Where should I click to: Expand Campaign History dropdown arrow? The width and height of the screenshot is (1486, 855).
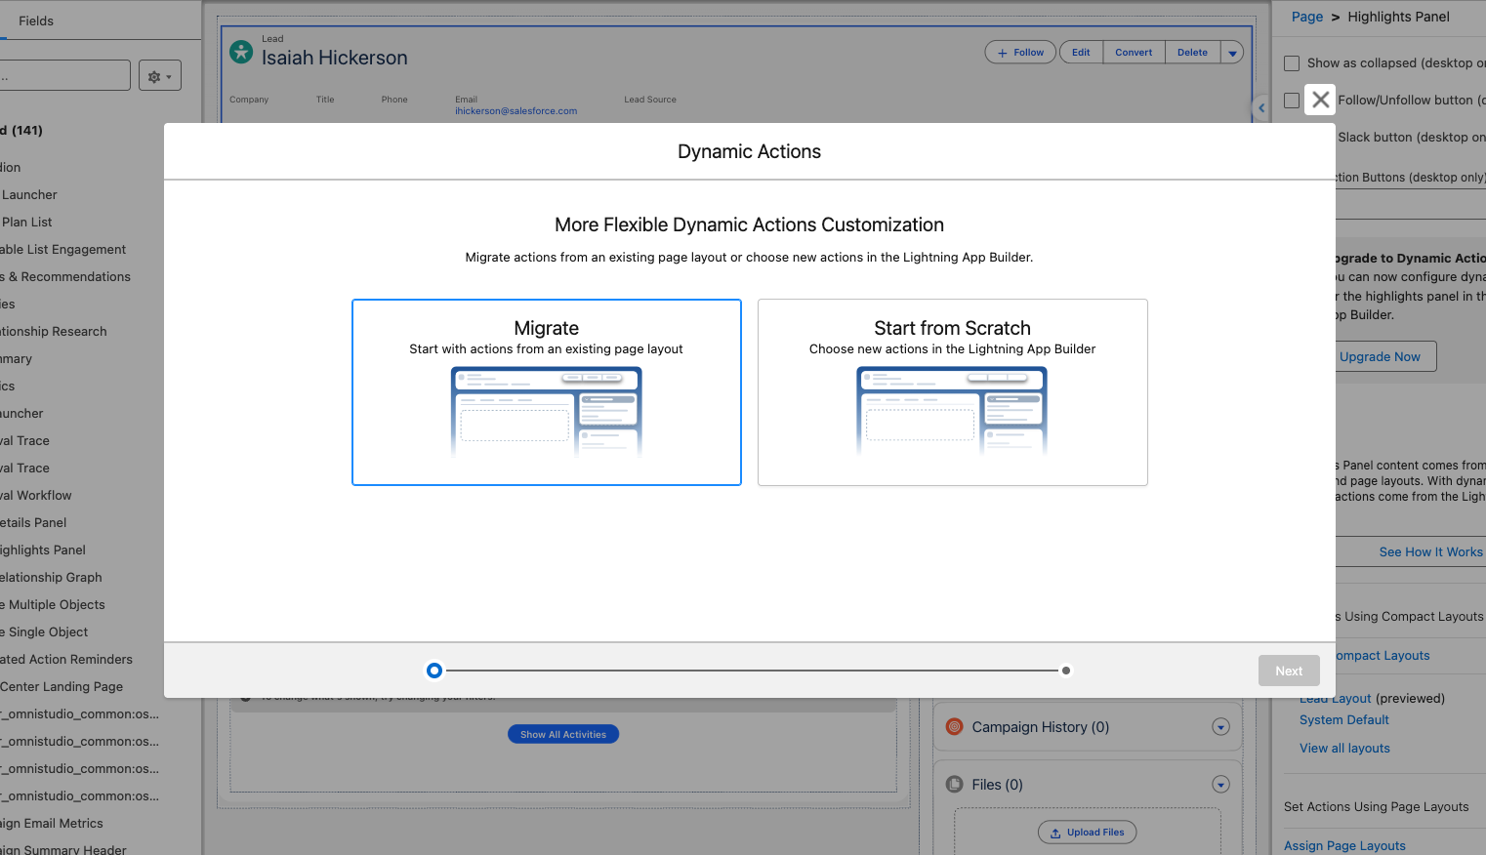1220,726
